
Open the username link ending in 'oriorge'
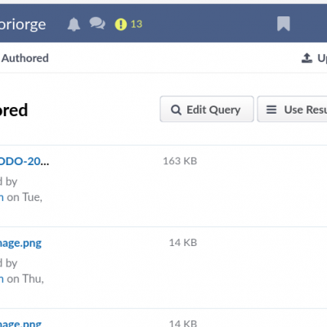tap(23, 25)
